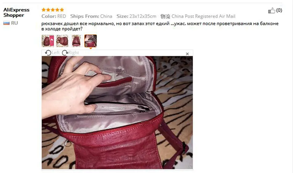This screenshot has width=293, height=173.
Task: Open the first review photo thumbnail
Action: [48, 41]
